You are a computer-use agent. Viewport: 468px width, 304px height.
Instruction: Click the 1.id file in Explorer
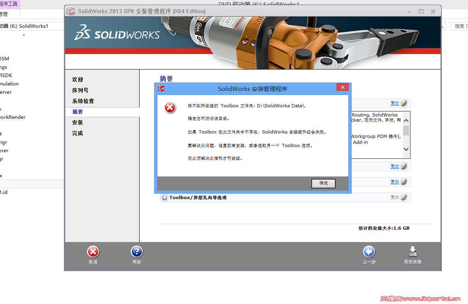click(4, 192)
